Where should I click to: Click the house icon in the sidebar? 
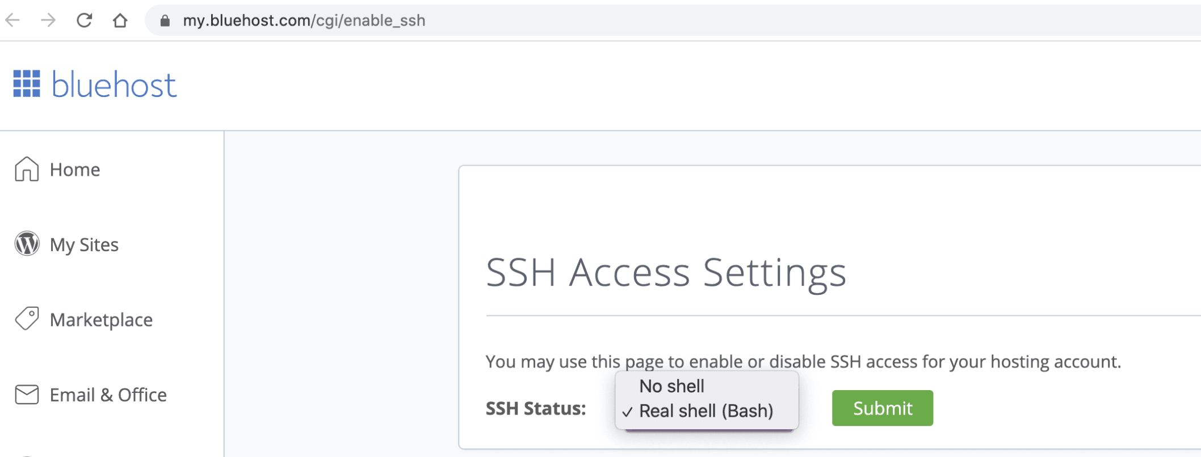pos(27,169)
